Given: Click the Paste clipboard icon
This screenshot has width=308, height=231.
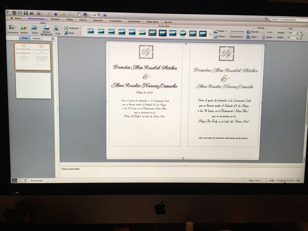Looking at the screenshot, I should [50, 14].
